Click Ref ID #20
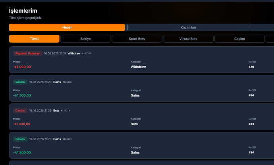274x165 pixels. [x=251, y=66]
